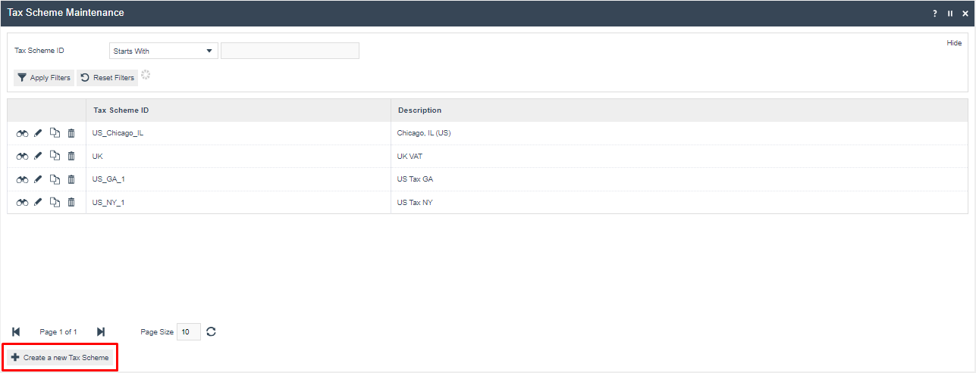
Task: Delete the US_GA_1 tax scheme
Action: click(x=71, y=179)
